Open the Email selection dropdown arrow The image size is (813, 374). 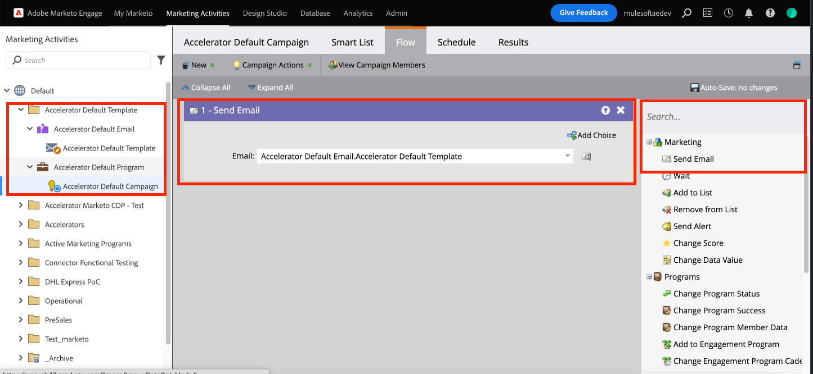coord(568,156)
